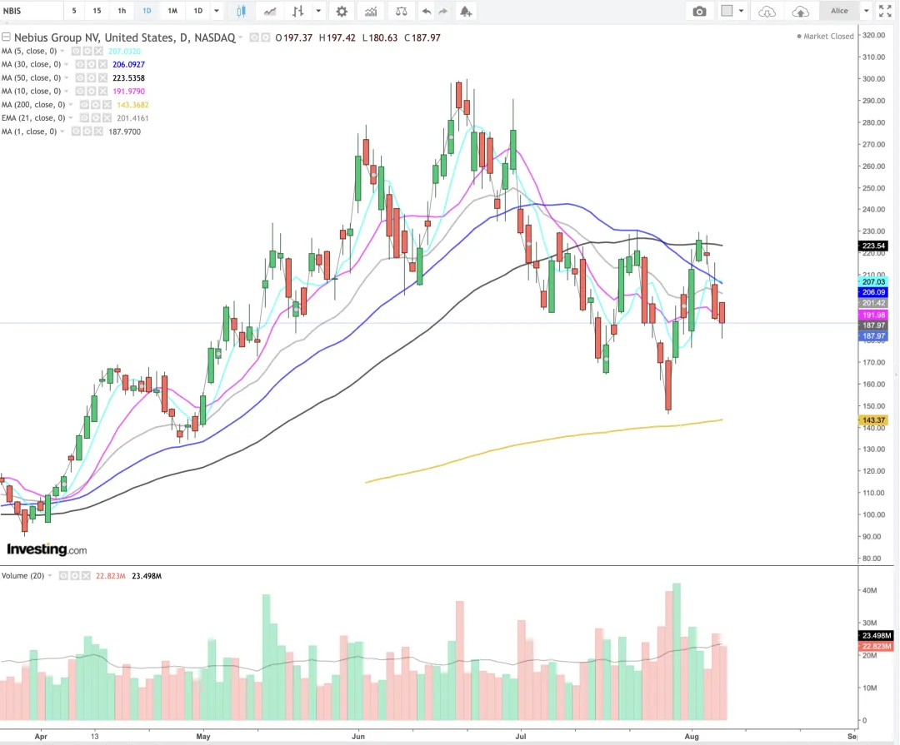900x745 pixels.
Task: Select the 1M interval
Action: [x=172, y=11]
